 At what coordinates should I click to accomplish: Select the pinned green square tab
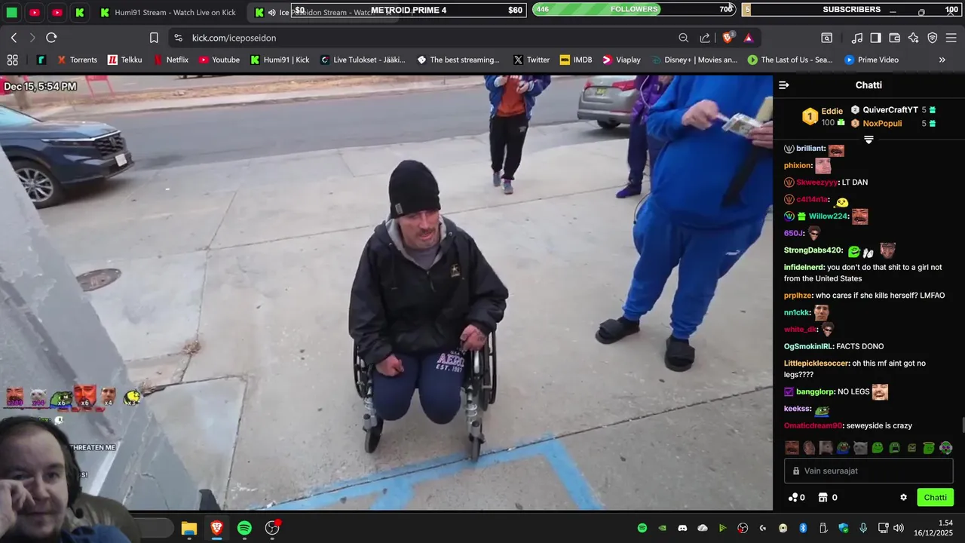pos(12,12)
